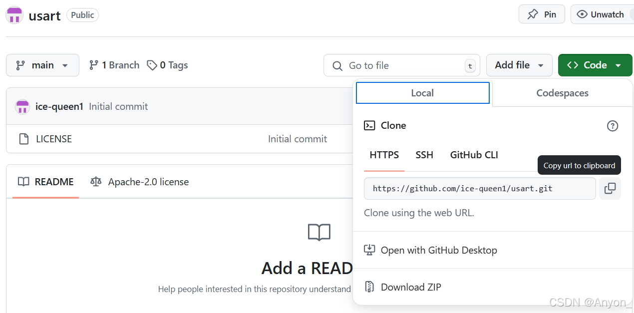This screenshot has height=313, width=634.
Task: Expand the Add file dropdown
Action: (519, 65)
